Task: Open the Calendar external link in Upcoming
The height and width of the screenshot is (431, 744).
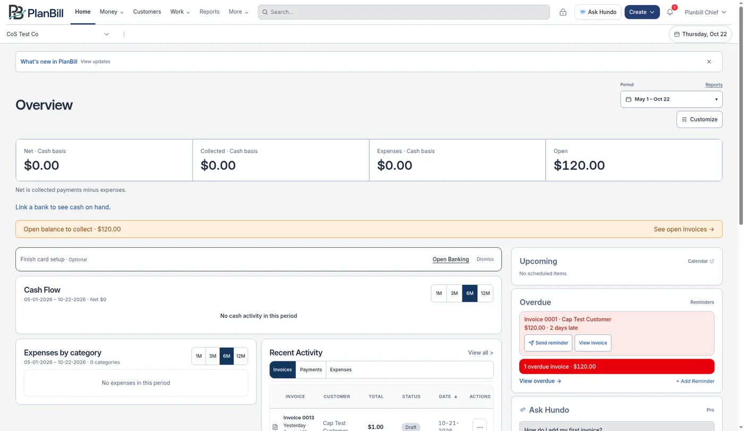Action: point(701,261)
